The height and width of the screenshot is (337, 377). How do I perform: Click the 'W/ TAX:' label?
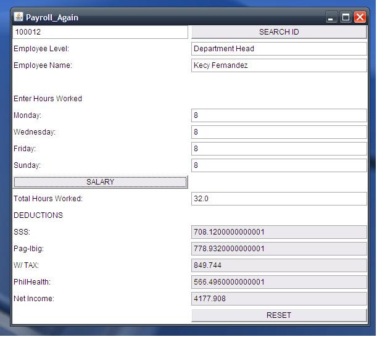point(26,265)
